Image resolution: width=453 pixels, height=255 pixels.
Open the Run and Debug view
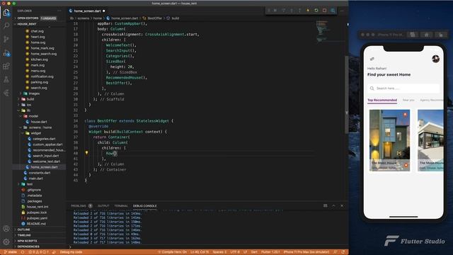[x=6, y=53]
